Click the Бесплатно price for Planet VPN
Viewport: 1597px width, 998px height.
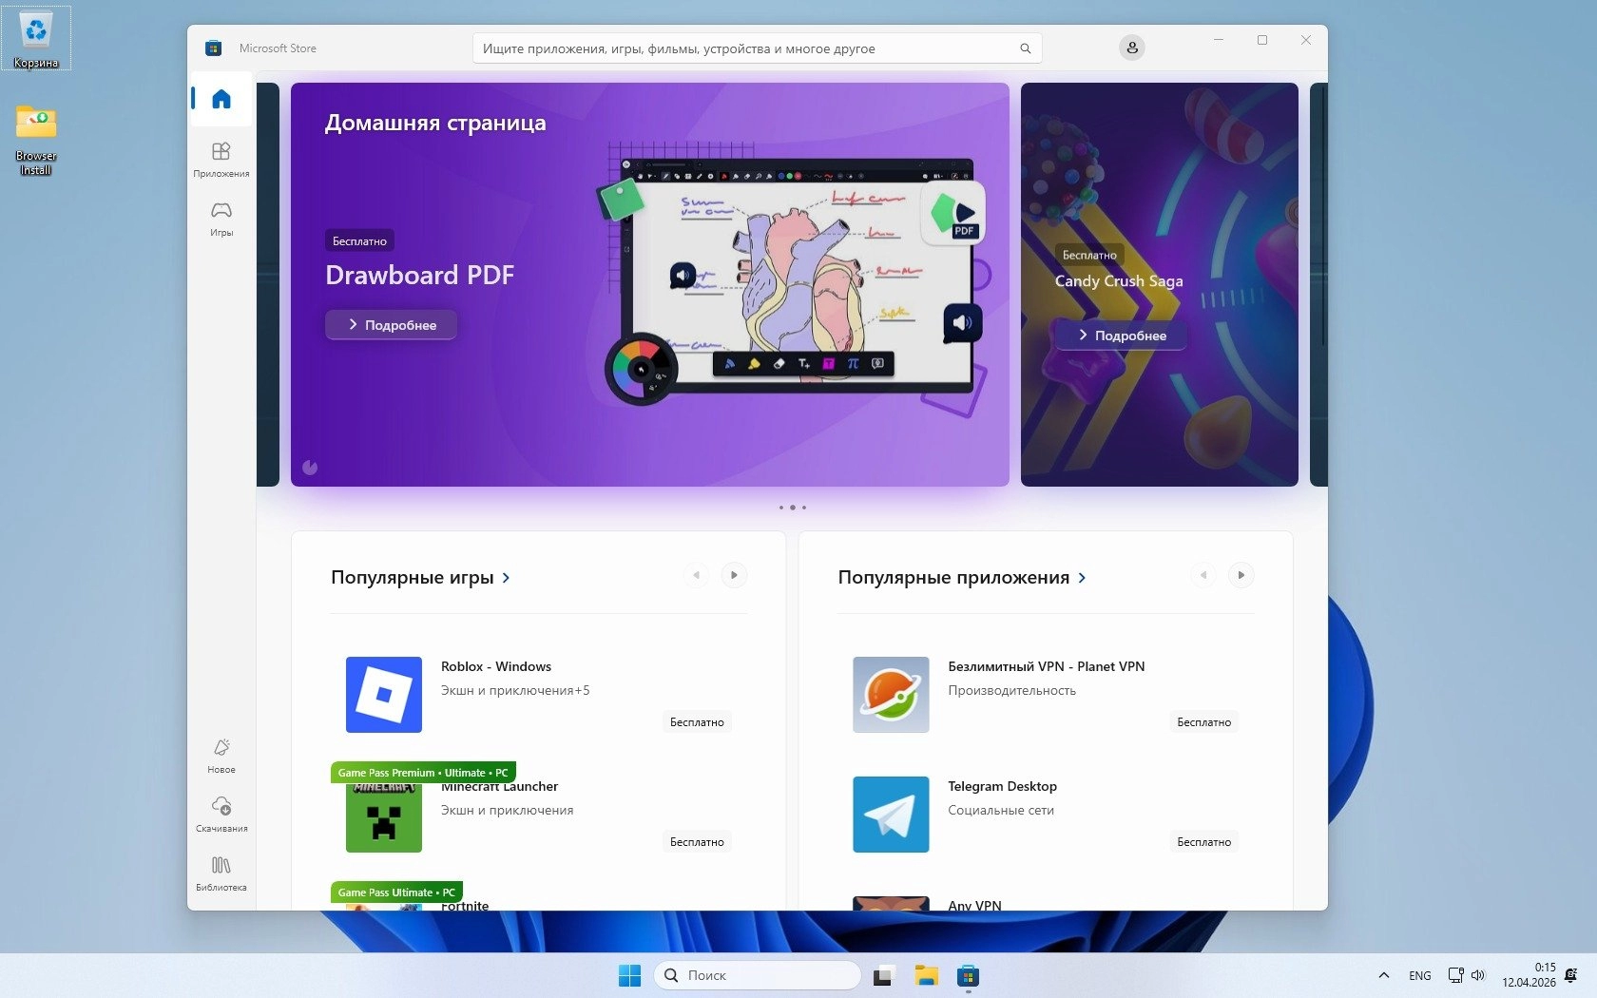[1203, 722]
